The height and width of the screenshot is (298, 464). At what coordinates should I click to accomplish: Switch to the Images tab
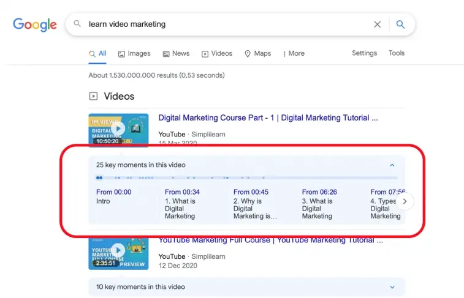pos(134,54)
